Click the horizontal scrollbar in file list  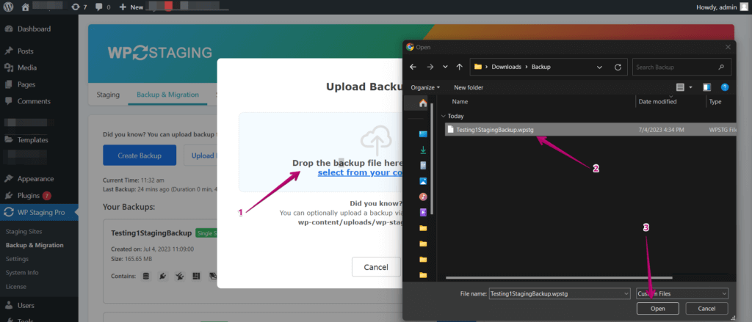point(559,277)
